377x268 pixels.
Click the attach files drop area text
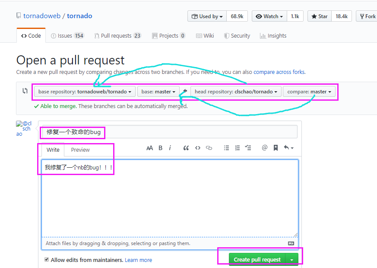pyautogui.click(x=118, y=243)
